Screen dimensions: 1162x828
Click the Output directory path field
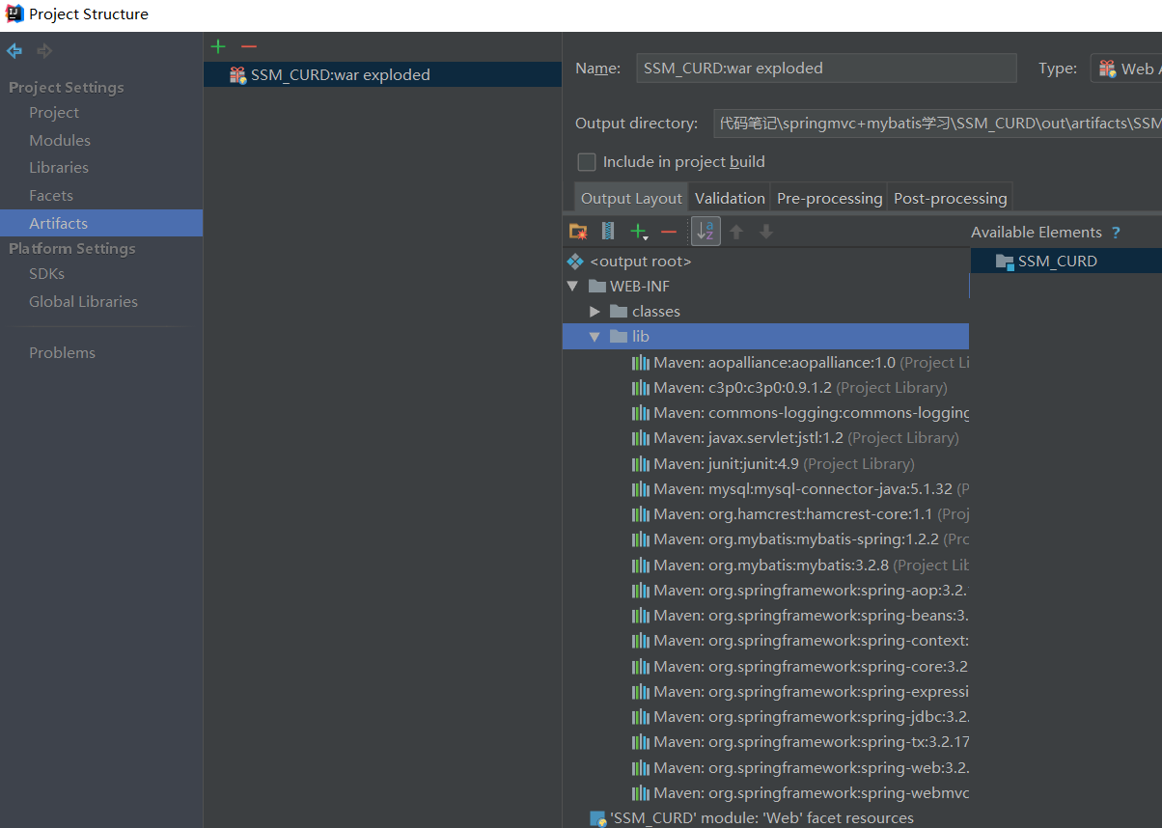pos(937,124)
